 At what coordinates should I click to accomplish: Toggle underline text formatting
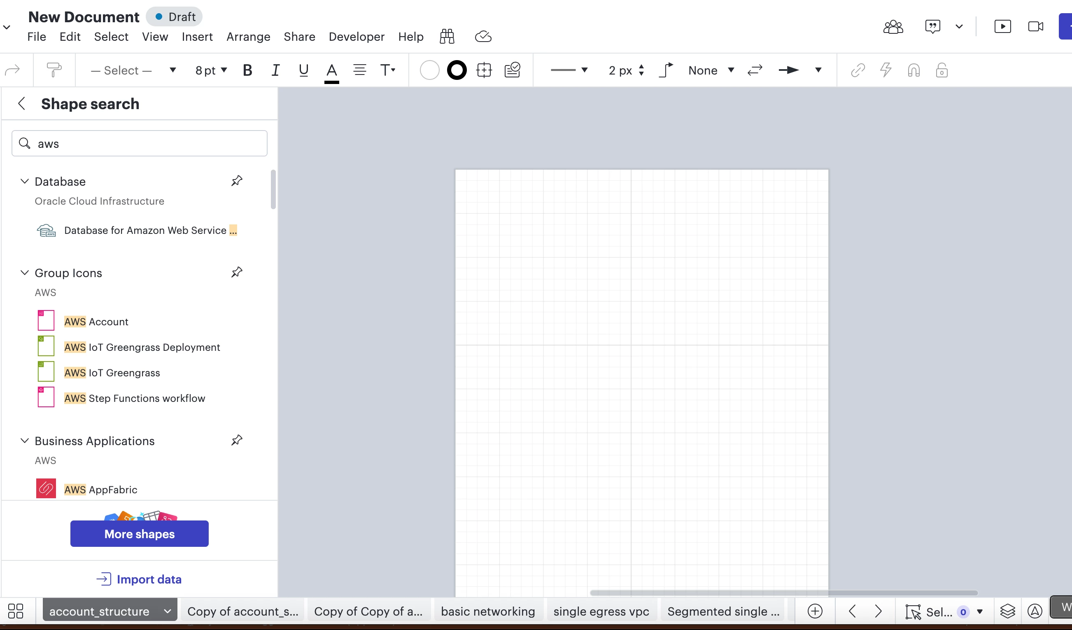[x=303, y=70]
